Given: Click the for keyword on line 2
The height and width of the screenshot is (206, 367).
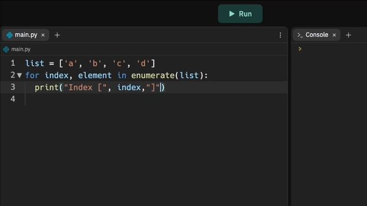Looking at the screenshot, I should 32,76.
